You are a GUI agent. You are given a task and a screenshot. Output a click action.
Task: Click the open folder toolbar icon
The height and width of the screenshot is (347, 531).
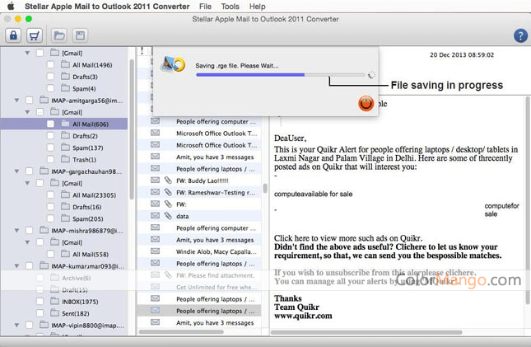click(59, 35)
